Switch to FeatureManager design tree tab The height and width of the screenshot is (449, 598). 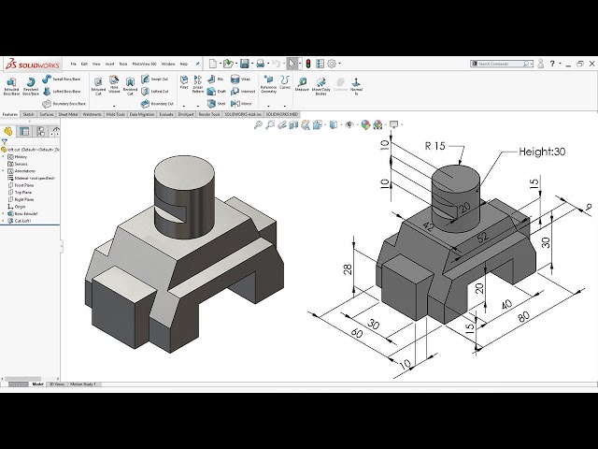[x=8, y=131]
